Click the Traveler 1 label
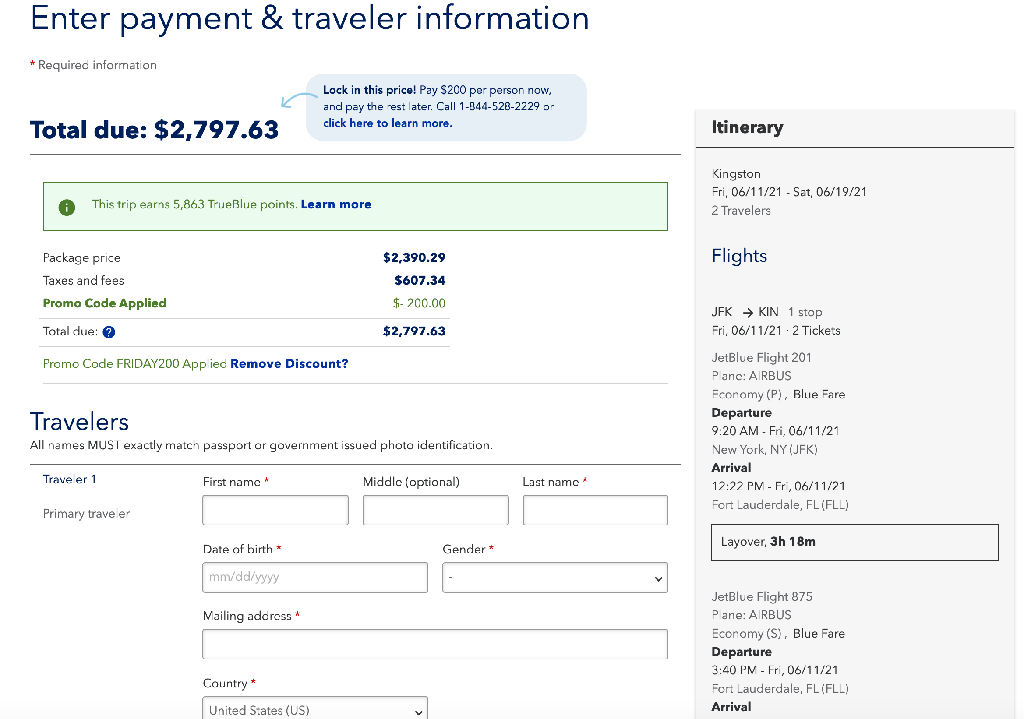Viewport: 1024px width, 719px height. (69, 479)
